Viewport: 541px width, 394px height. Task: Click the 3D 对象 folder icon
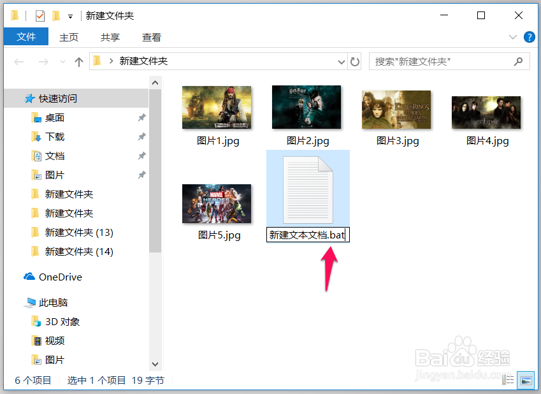click(36, 322)
